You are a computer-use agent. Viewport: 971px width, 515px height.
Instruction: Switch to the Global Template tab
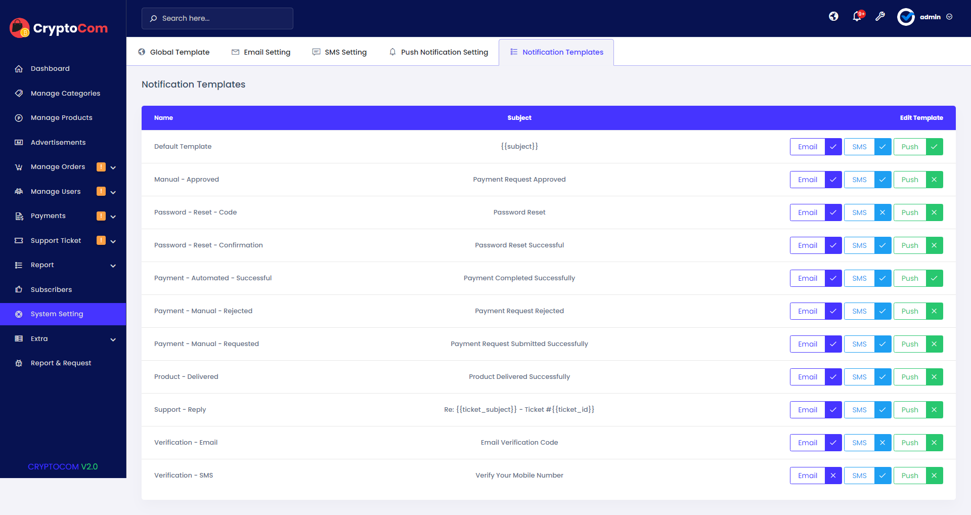pos(173,52)
